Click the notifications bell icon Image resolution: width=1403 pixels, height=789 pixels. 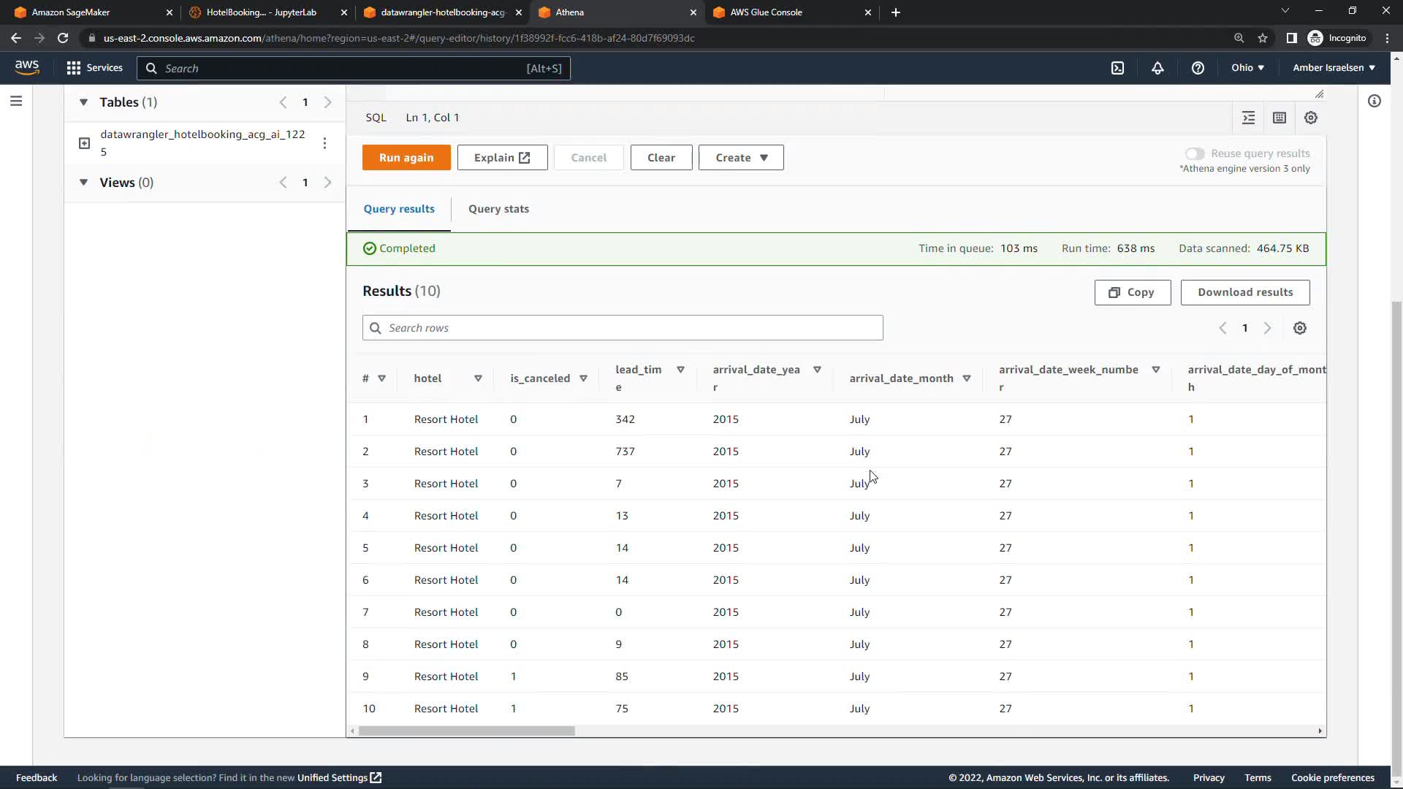pos(1157,68)
